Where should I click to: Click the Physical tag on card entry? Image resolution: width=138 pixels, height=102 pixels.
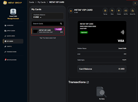coord(58,29)
